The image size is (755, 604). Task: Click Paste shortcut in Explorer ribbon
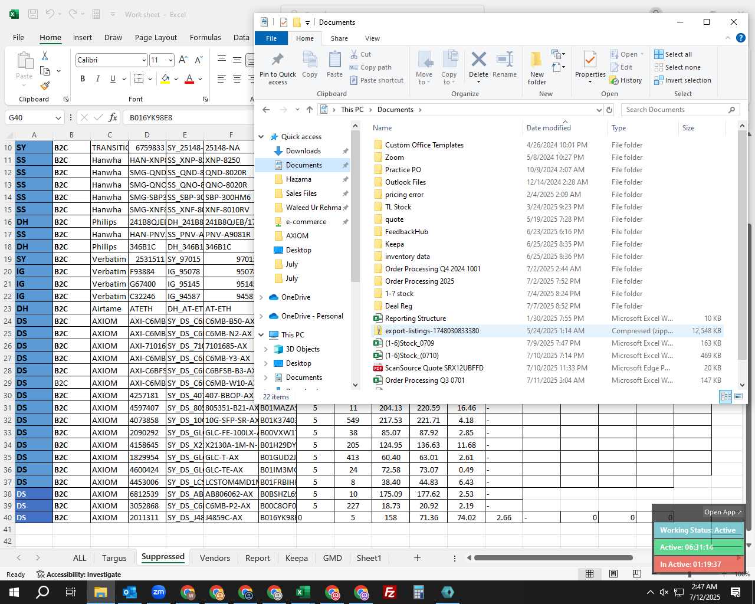pos(376,80)
